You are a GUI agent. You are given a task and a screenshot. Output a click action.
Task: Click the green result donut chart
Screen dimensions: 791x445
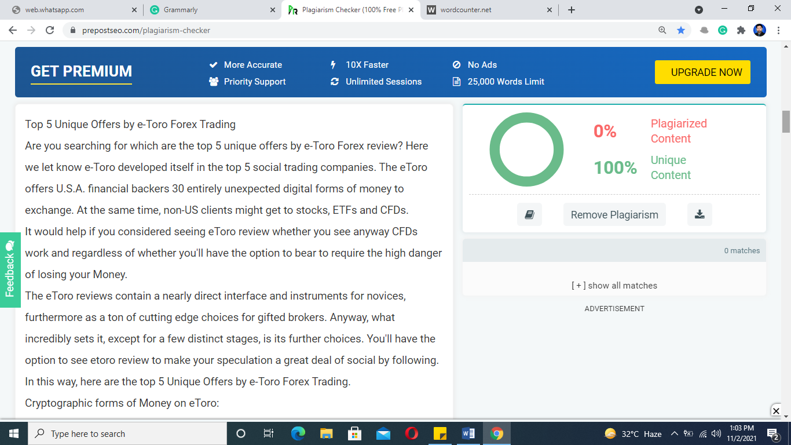click(x=526, y=149)
